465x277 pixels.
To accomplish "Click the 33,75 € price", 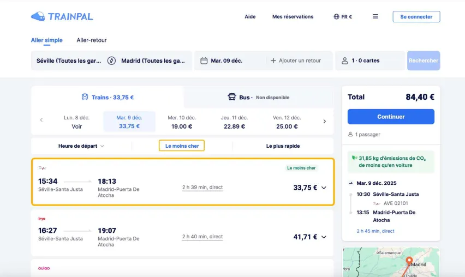I will click(305, 188).
